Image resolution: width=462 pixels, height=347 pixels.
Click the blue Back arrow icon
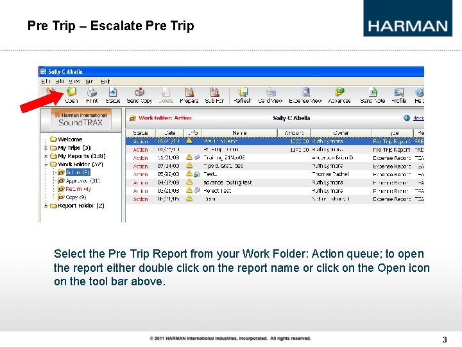coord(407,118)
